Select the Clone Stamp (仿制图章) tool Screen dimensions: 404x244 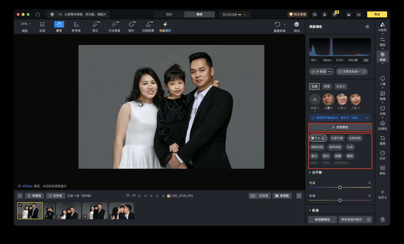[x=148, y=26]
